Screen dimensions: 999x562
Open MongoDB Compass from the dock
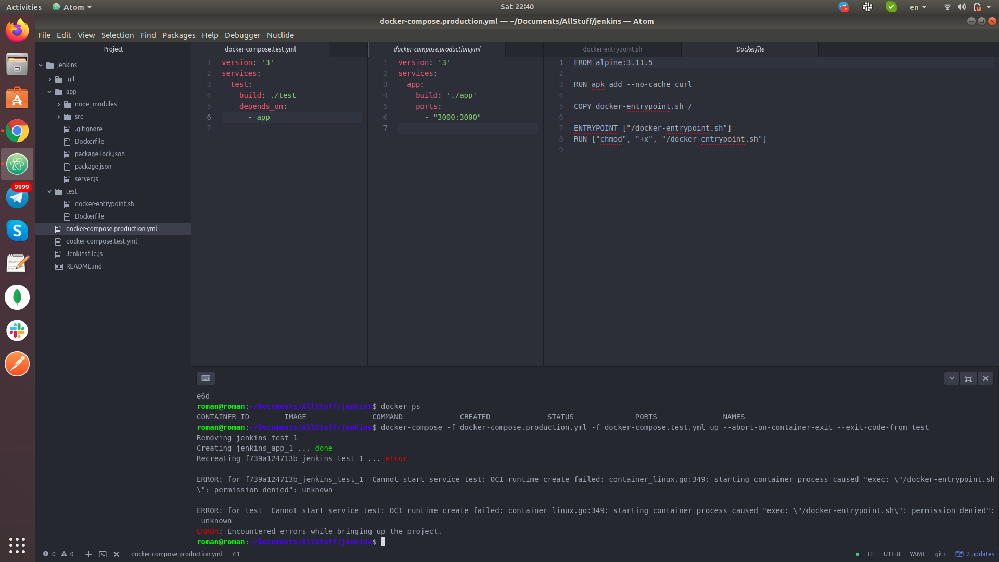[x=17, y=297]
